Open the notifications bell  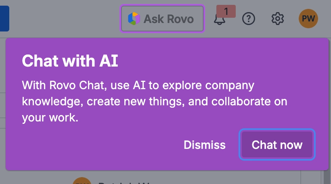pyautogui.click(x=219, y=19)
